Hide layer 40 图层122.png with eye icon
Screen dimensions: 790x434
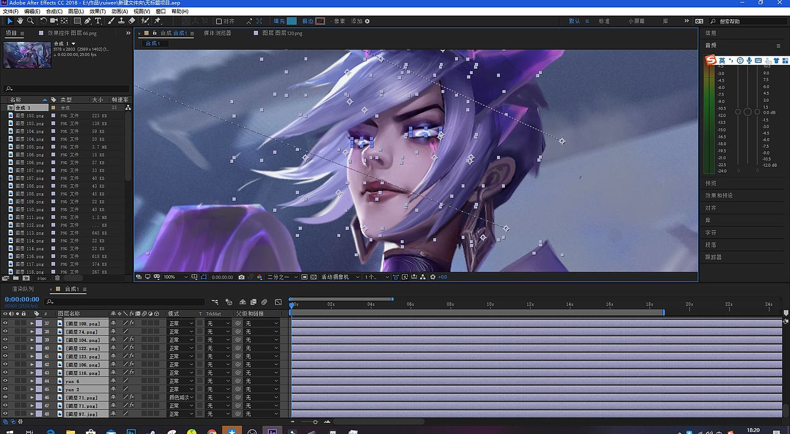point(5,348)
